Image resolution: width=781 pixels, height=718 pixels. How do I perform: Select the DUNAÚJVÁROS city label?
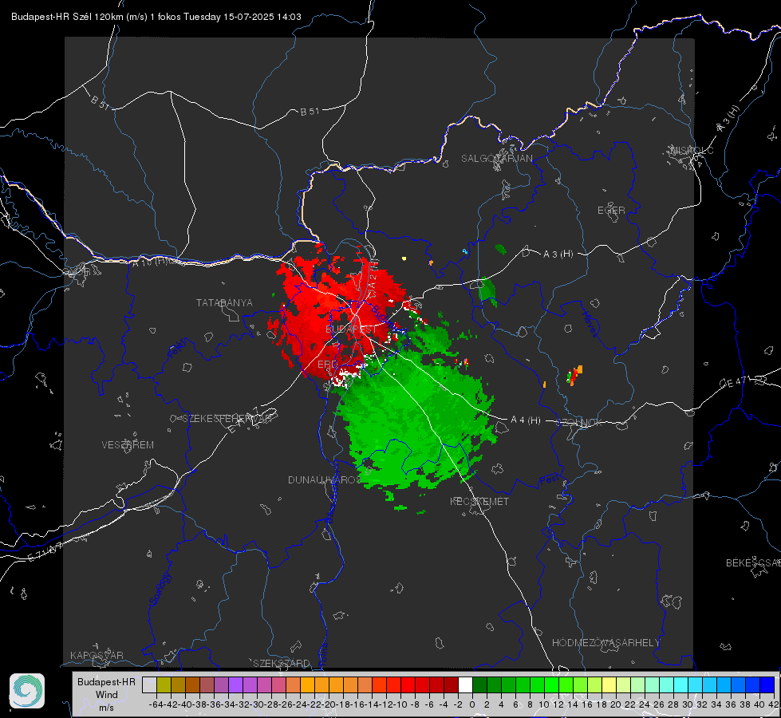tap(324, 479)
